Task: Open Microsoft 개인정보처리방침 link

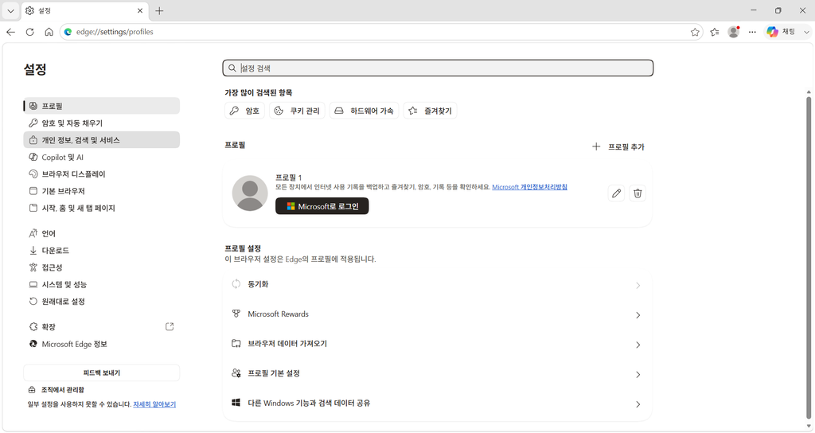Action: (529, 186)
